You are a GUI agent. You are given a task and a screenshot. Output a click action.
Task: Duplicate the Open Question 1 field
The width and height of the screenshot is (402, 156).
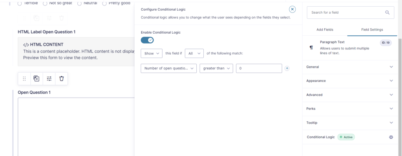[x=37, y=79]
